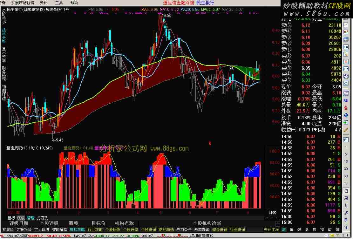Select the 30-minute period button
Viewport: 353px width, 239px height.
(x=346, y=169)
